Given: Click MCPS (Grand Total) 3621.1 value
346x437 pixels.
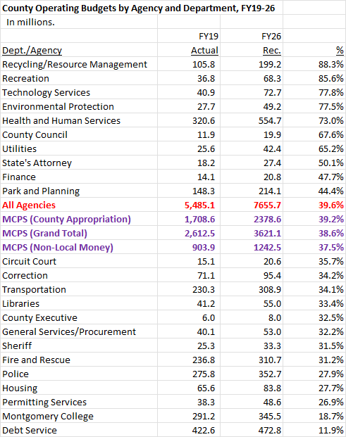Looking at the screenshot, I should pos(267,233).
